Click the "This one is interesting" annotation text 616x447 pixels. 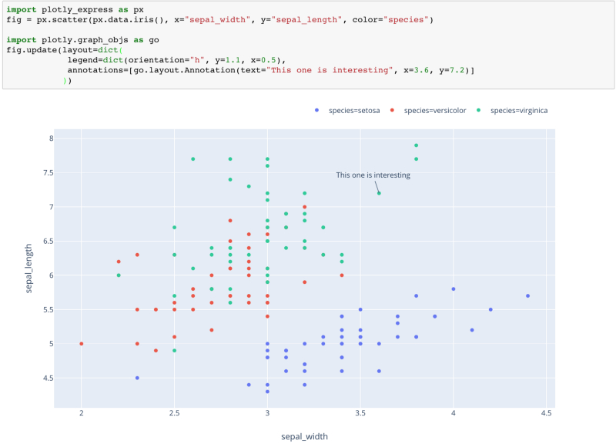click(373, 175)
